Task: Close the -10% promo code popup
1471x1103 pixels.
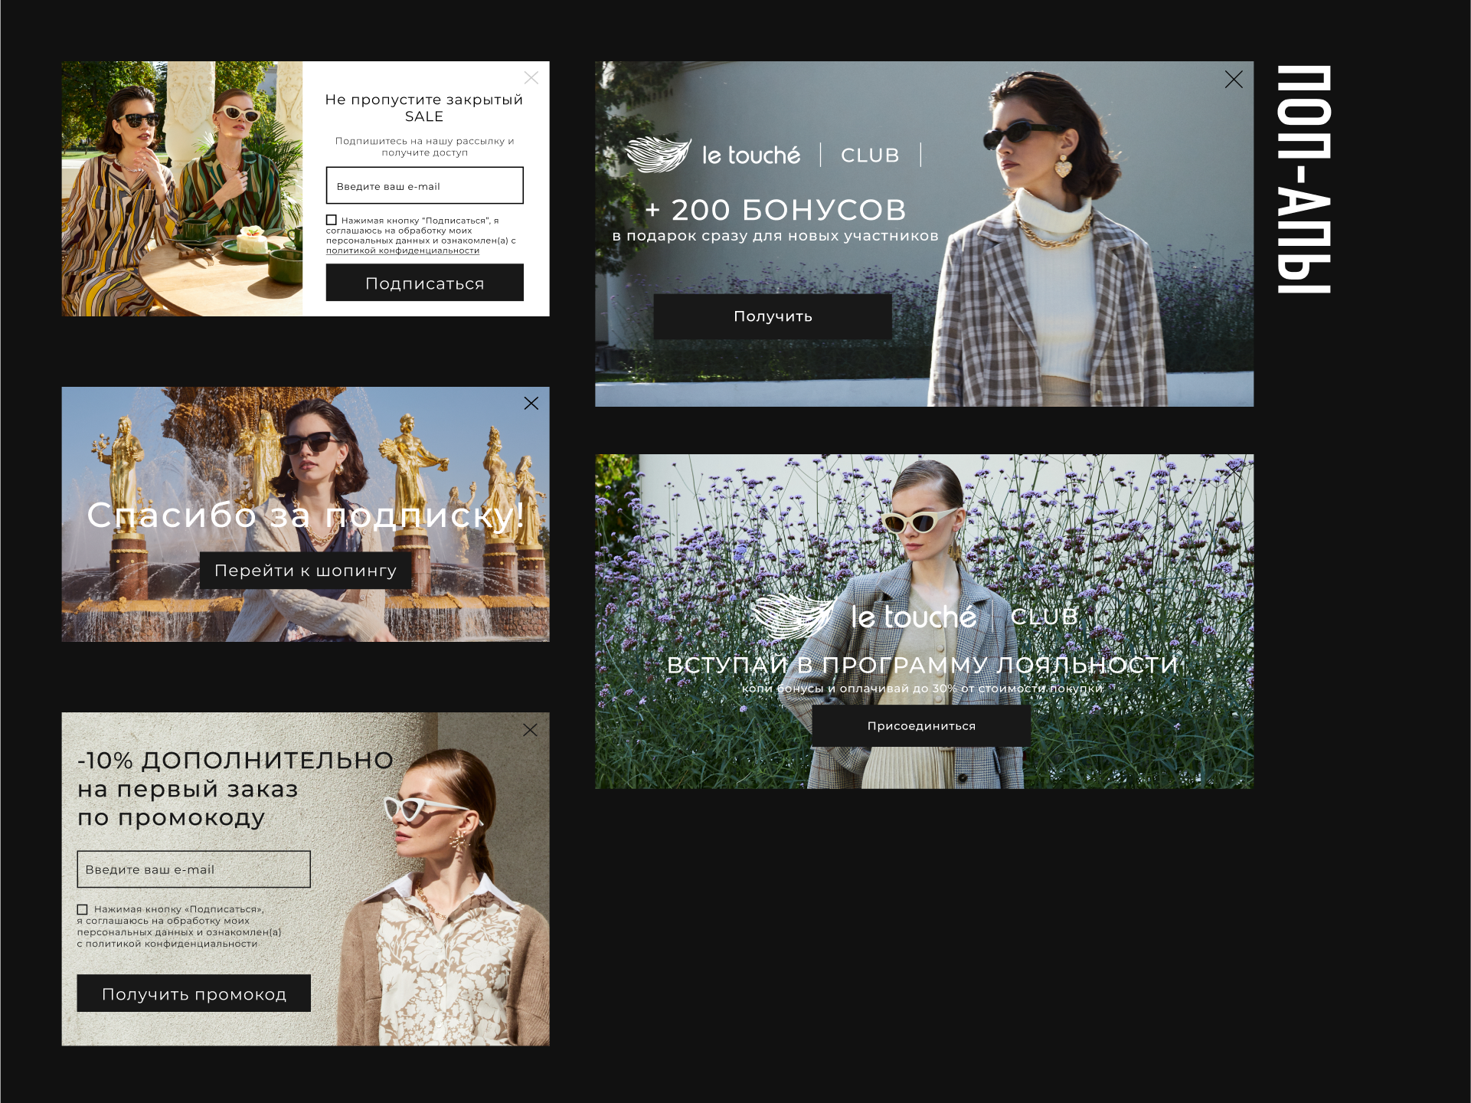Action: point(530,730)
